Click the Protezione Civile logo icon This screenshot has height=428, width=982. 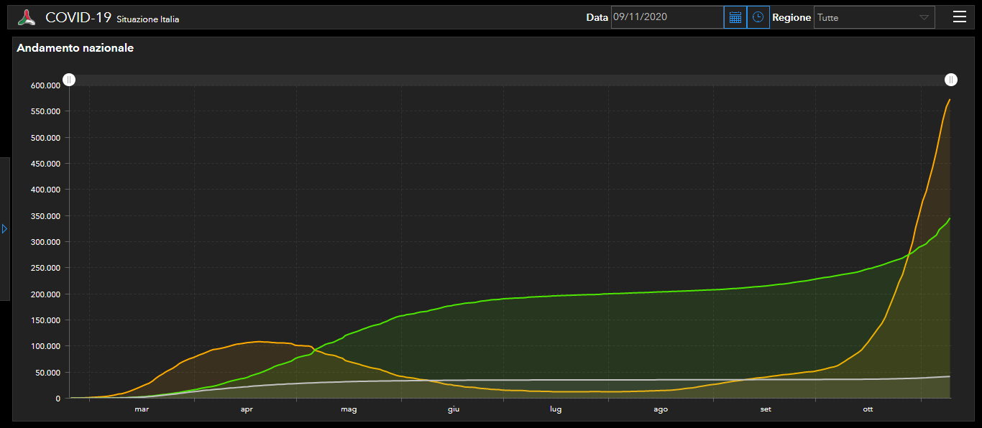click(27, 17)
